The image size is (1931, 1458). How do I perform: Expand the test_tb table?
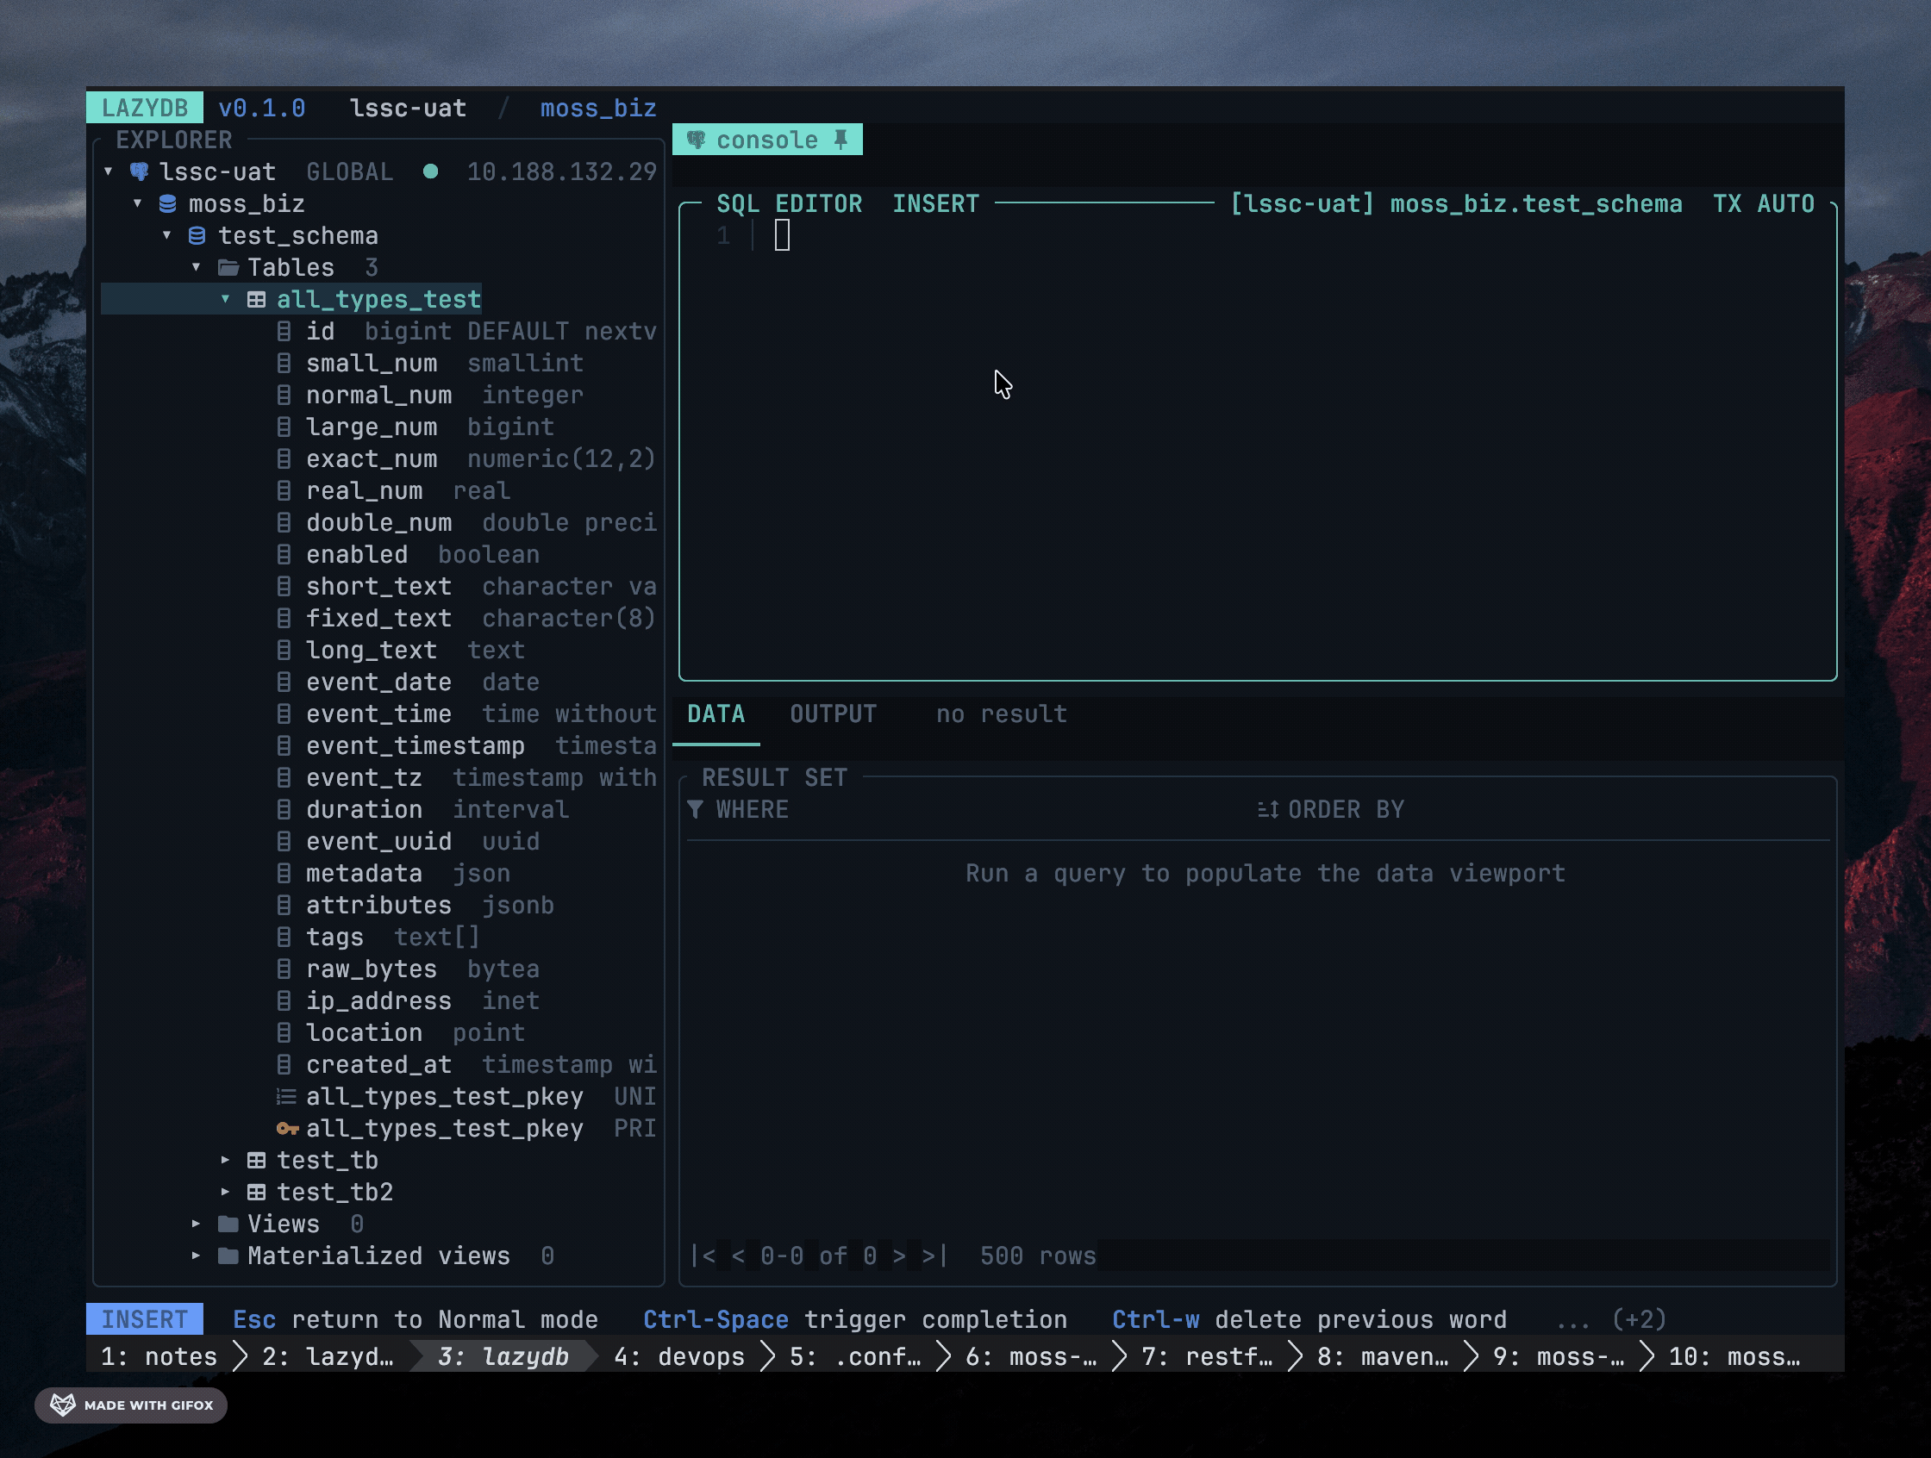pos(225,1160)
